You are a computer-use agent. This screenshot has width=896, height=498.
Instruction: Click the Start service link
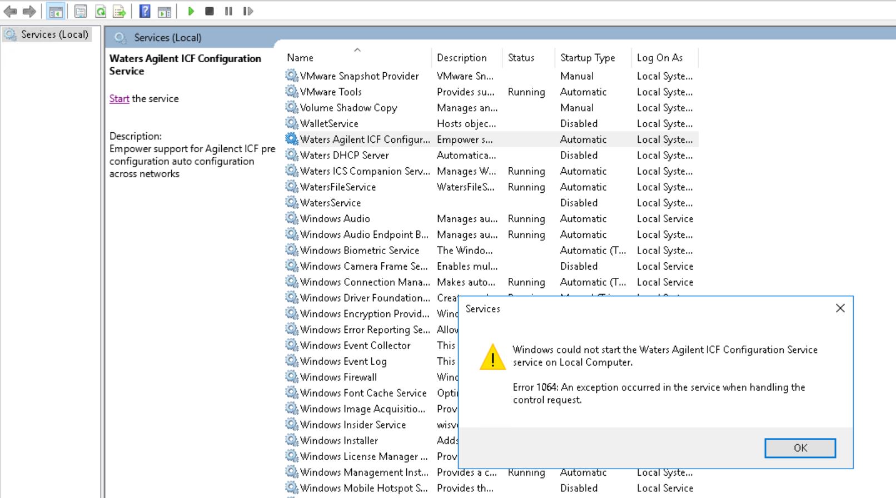(x=119, y=98)
